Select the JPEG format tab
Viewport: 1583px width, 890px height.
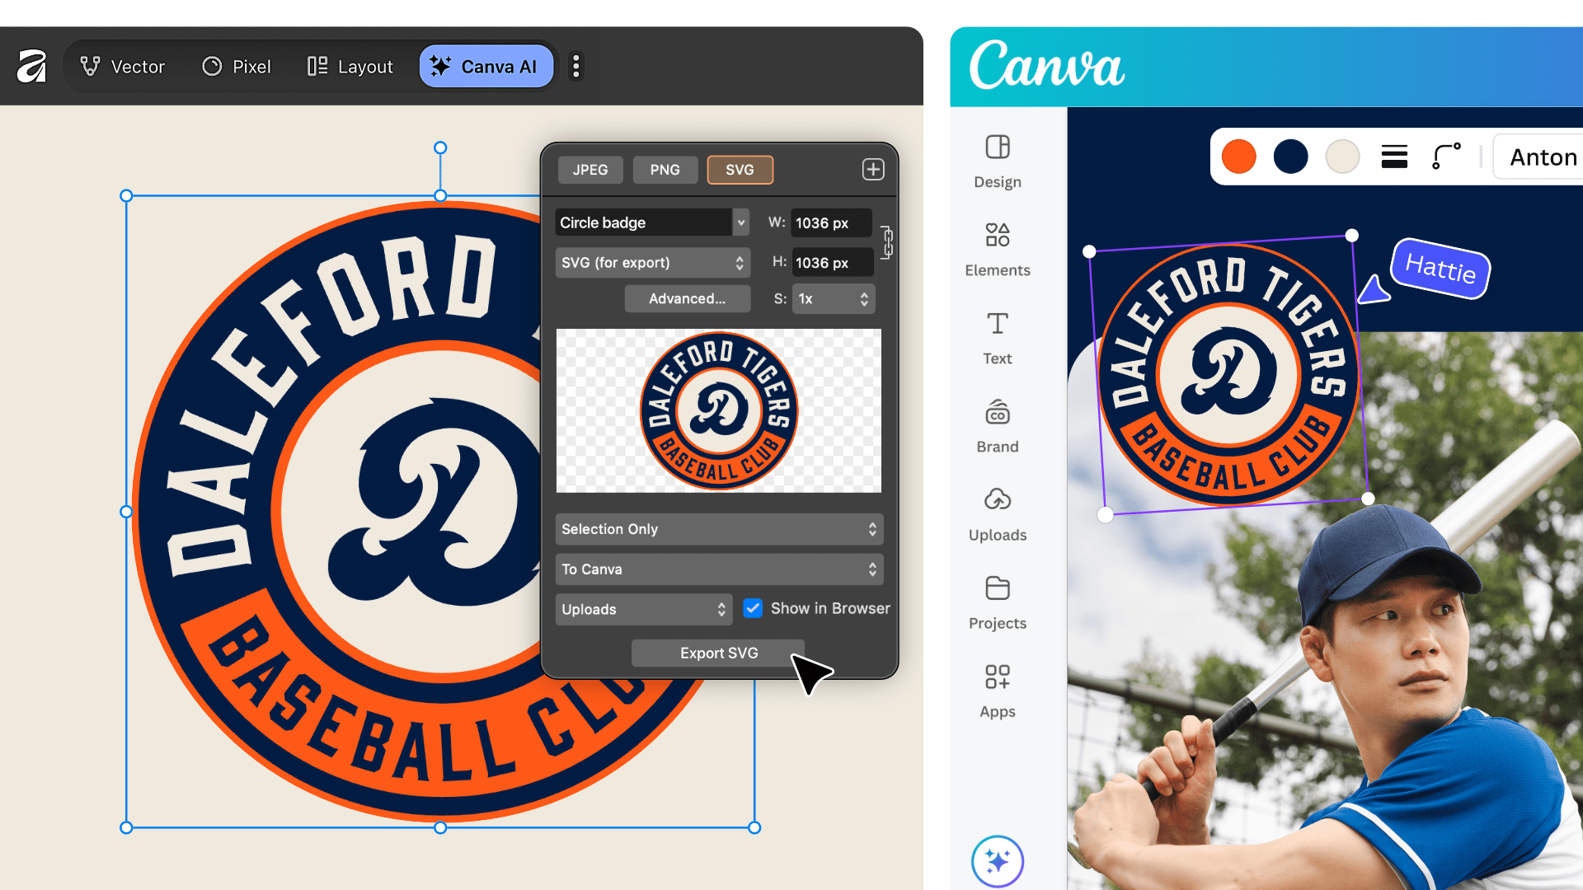pyautogui.click(x=590, y=169)
